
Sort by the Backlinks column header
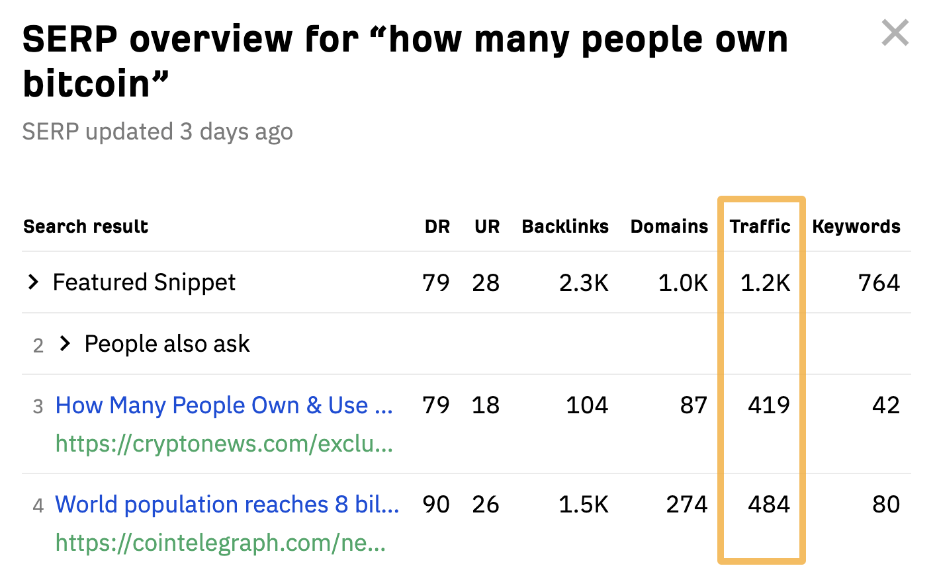565,225
